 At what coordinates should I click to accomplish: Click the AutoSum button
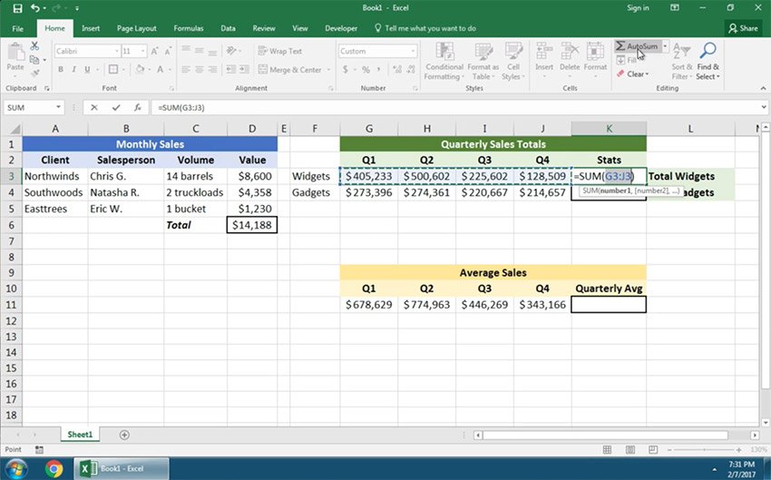coord(636,46)
